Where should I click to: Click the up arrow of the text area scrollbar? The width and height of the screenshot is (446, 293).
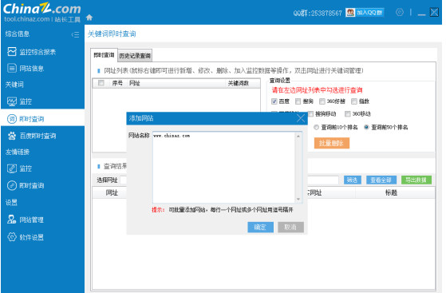pos(298,137)
